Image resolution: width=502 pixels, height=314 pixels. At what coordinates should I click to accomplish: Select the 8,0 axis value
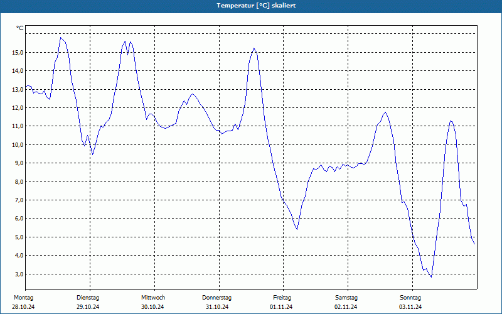point(19,181)
